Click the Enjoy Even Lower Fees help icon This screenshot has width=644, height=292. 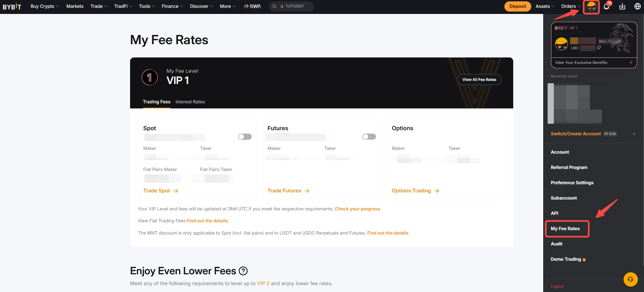pyautogui.click(x=243, y=271)
